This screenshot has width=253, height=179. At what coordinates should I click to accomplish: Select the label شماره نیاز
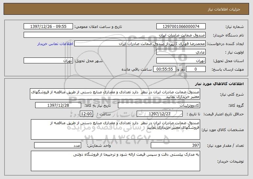click(x=235, y=27)
